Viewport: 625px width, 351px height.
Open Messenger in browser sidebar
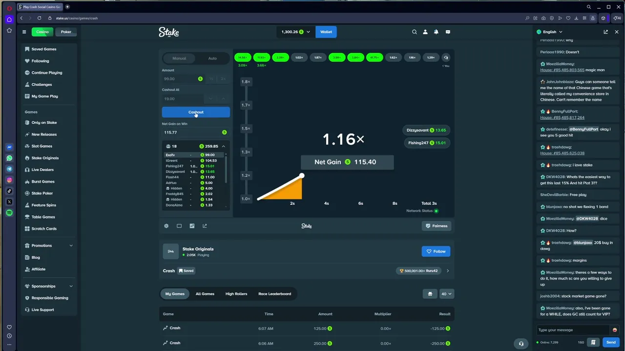[x=9, y=147]
